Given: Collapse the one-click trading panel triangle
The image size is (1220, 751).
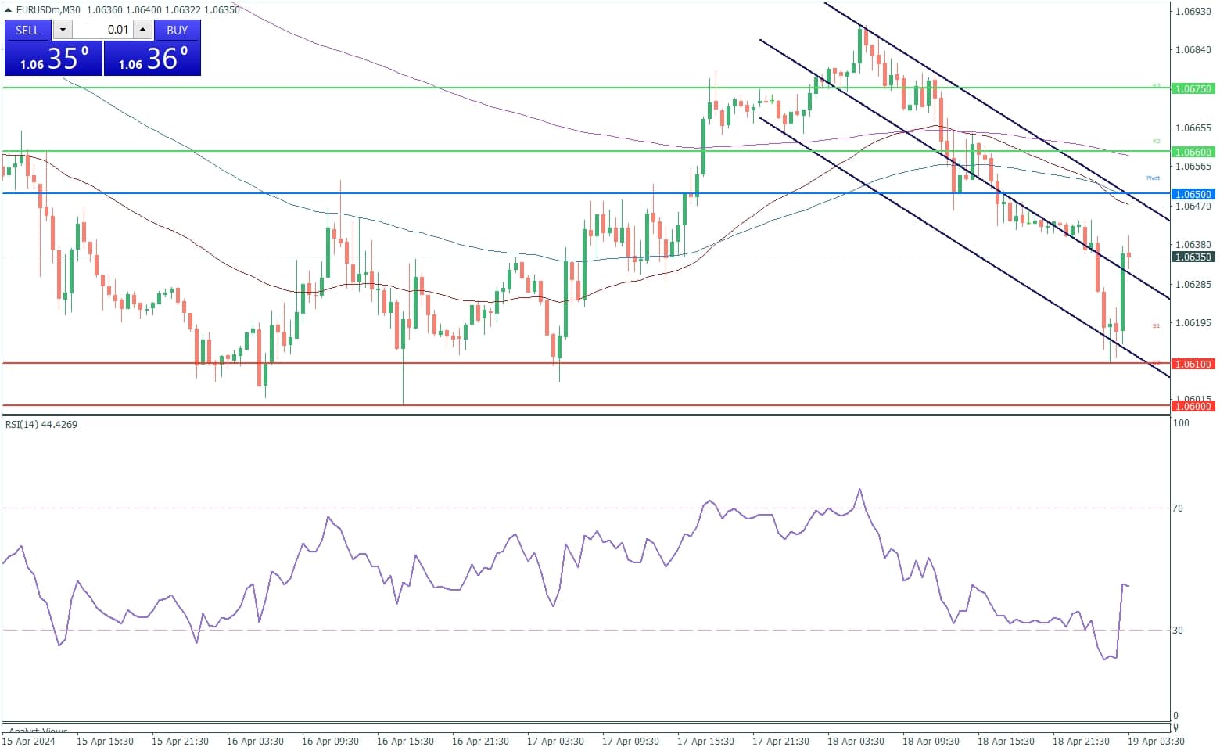Looking at the screenshot, I should coord(9,10).
